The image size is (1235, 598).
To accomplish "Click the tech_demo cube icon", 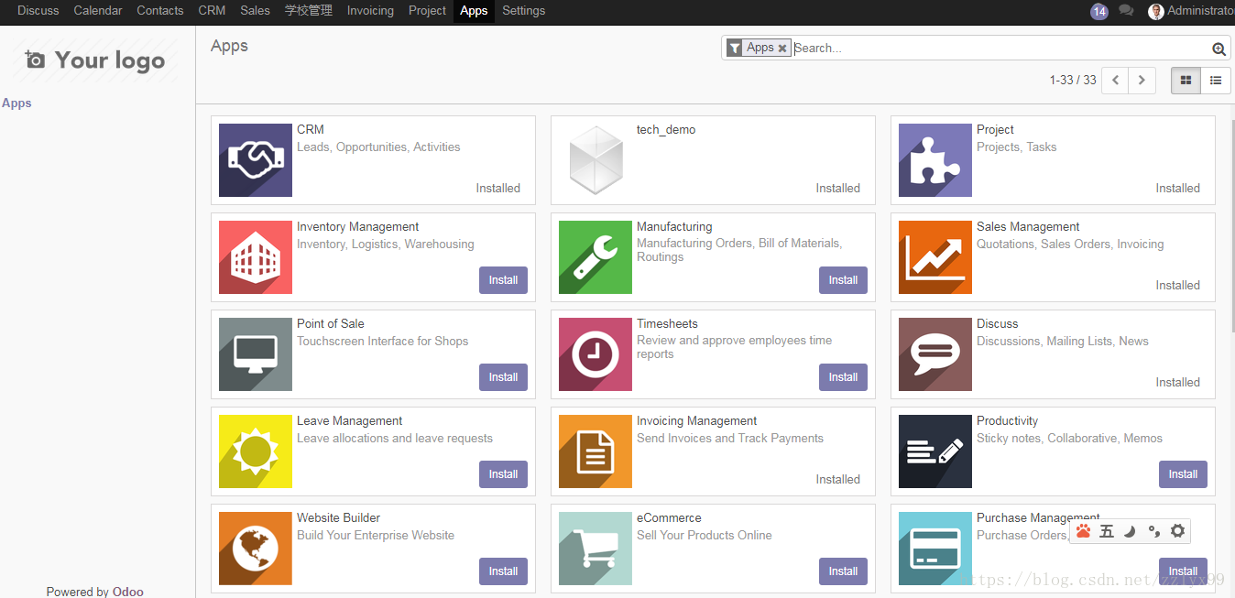I will tap(596, 160).
